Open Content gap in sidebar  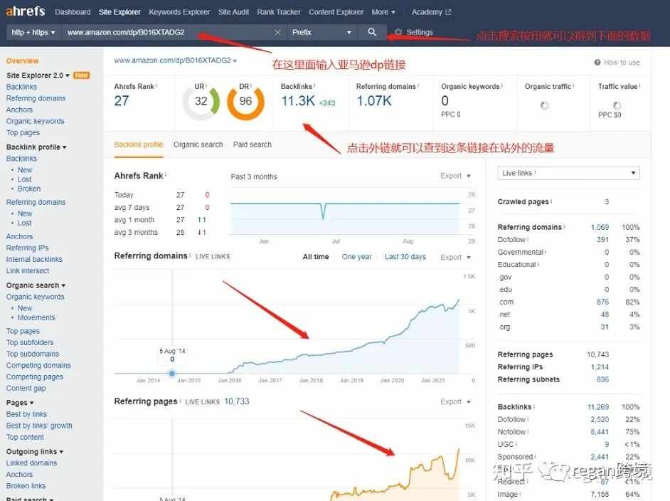[26, 388]
